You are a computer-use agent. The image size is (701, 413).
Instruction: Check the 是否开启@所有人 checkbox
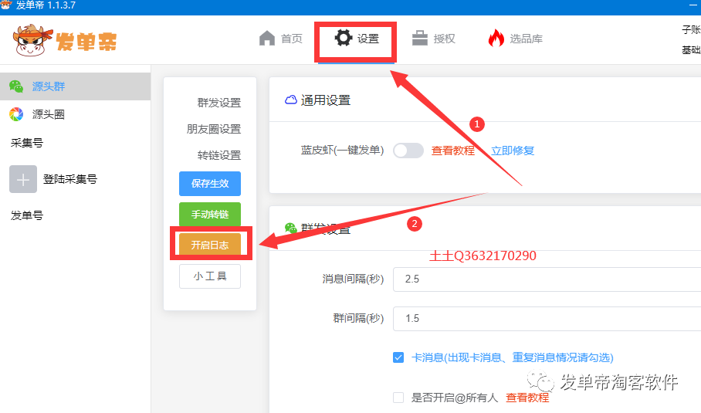tap(398, 398)
